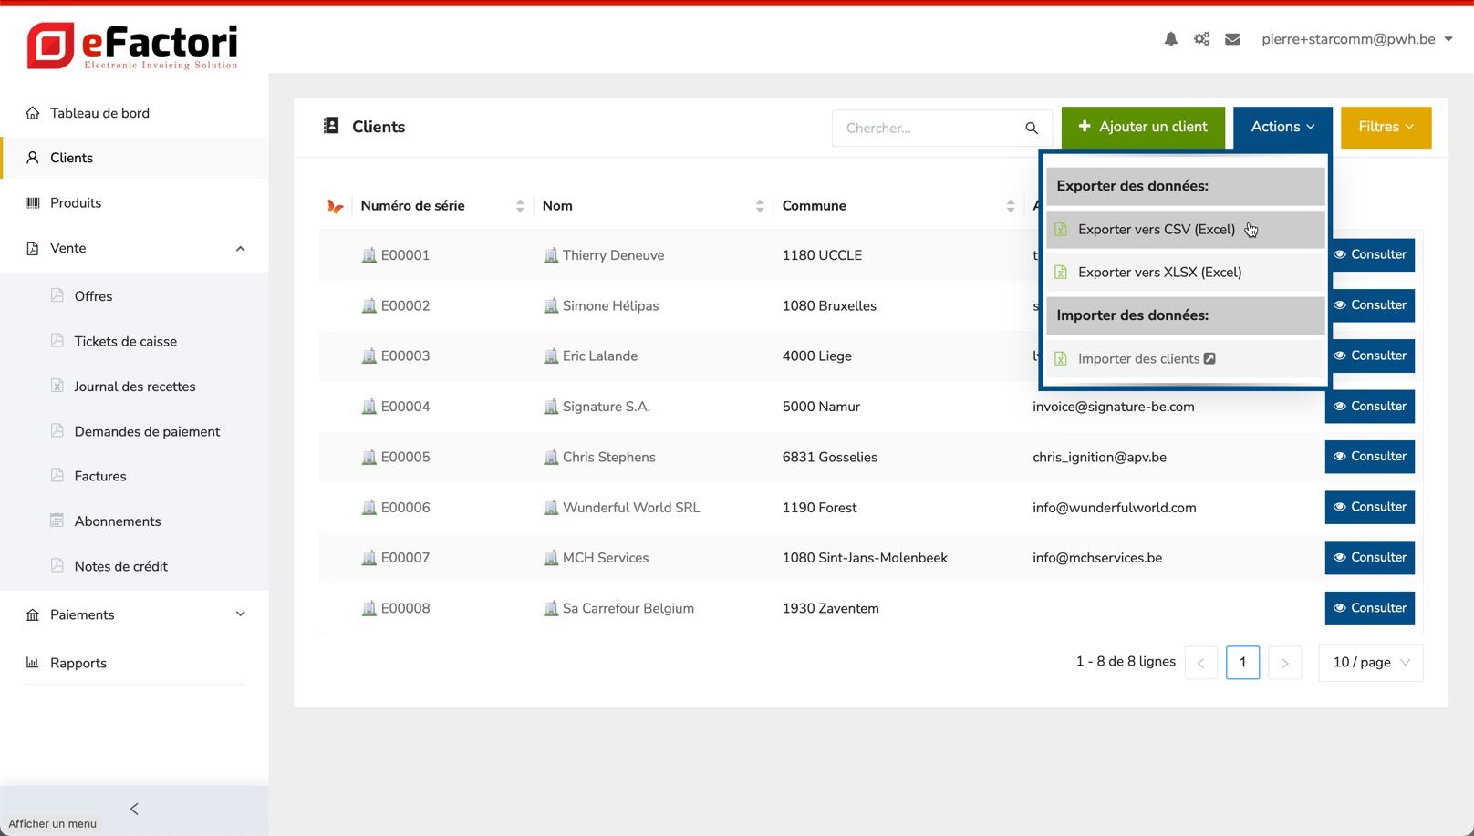Viewport: 1474px width, 836px height.
Task: Open Factures in the sidebar
Action: click(x=100, y=476)
